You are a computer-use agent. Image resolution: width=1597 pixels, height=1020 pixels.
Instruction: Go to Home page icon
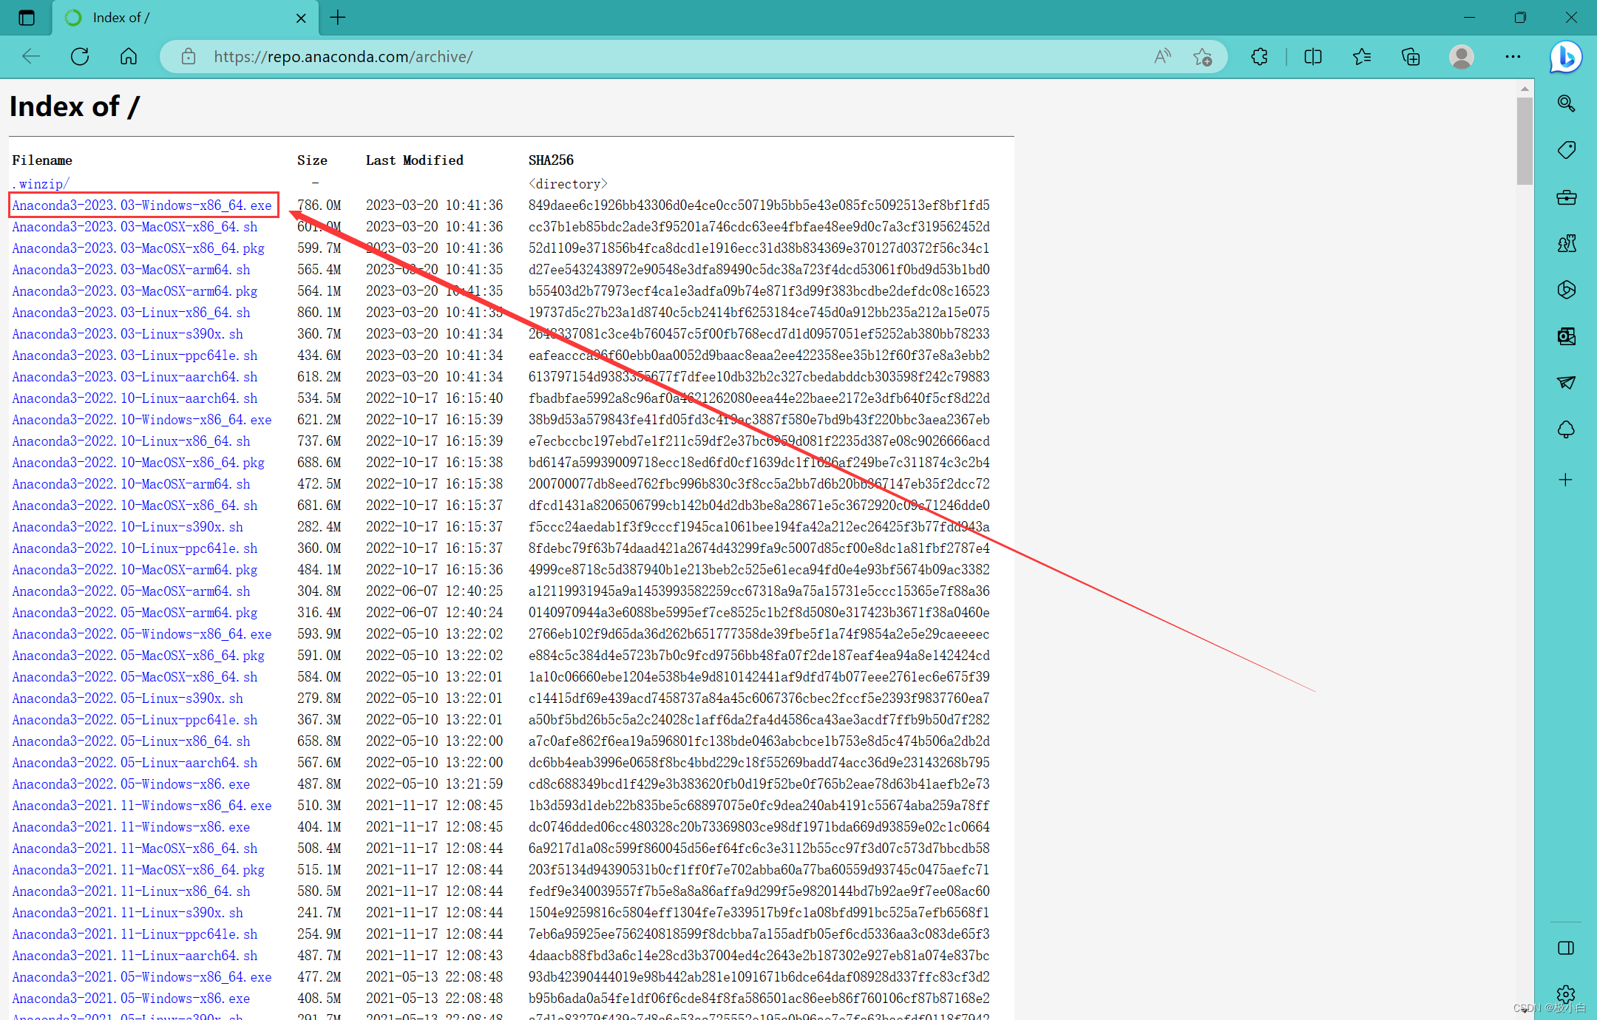129,57
